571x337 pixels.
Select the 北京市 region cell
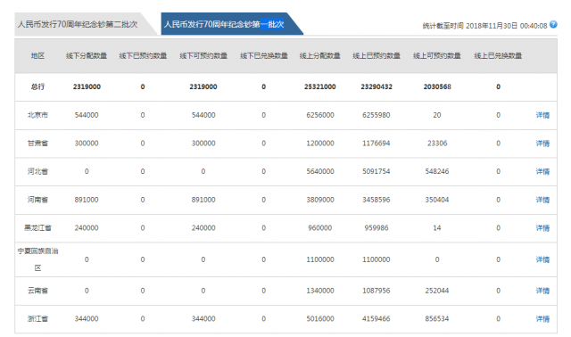click(37, 115)
